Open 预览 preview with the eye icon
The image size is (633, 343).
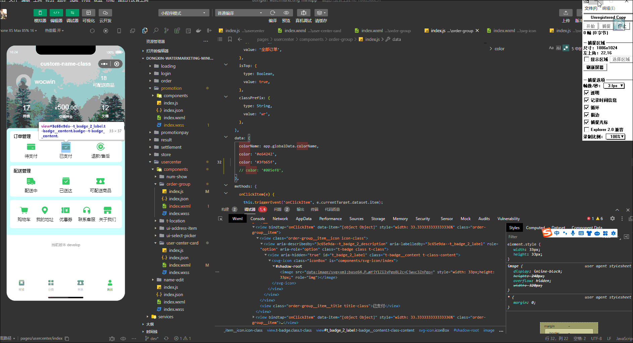[286, 13]
